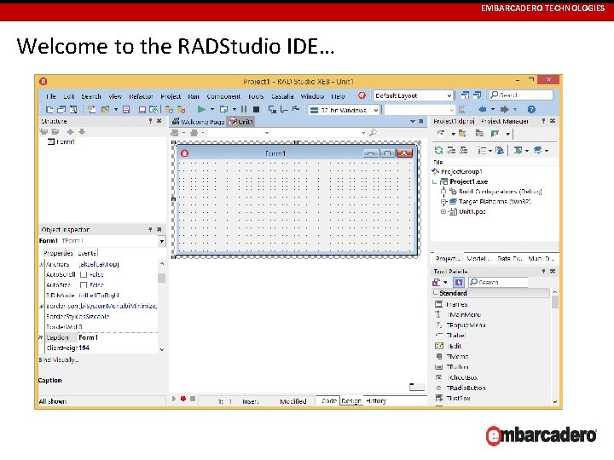
Task: Click the Tool Palette search field
Action: [498, 282]
